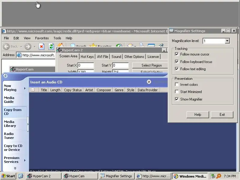This screenshot has height=180, width=240.
Task: Click the HyperCam 2 title bar camera icon
Action: click(x=59, y=50)
